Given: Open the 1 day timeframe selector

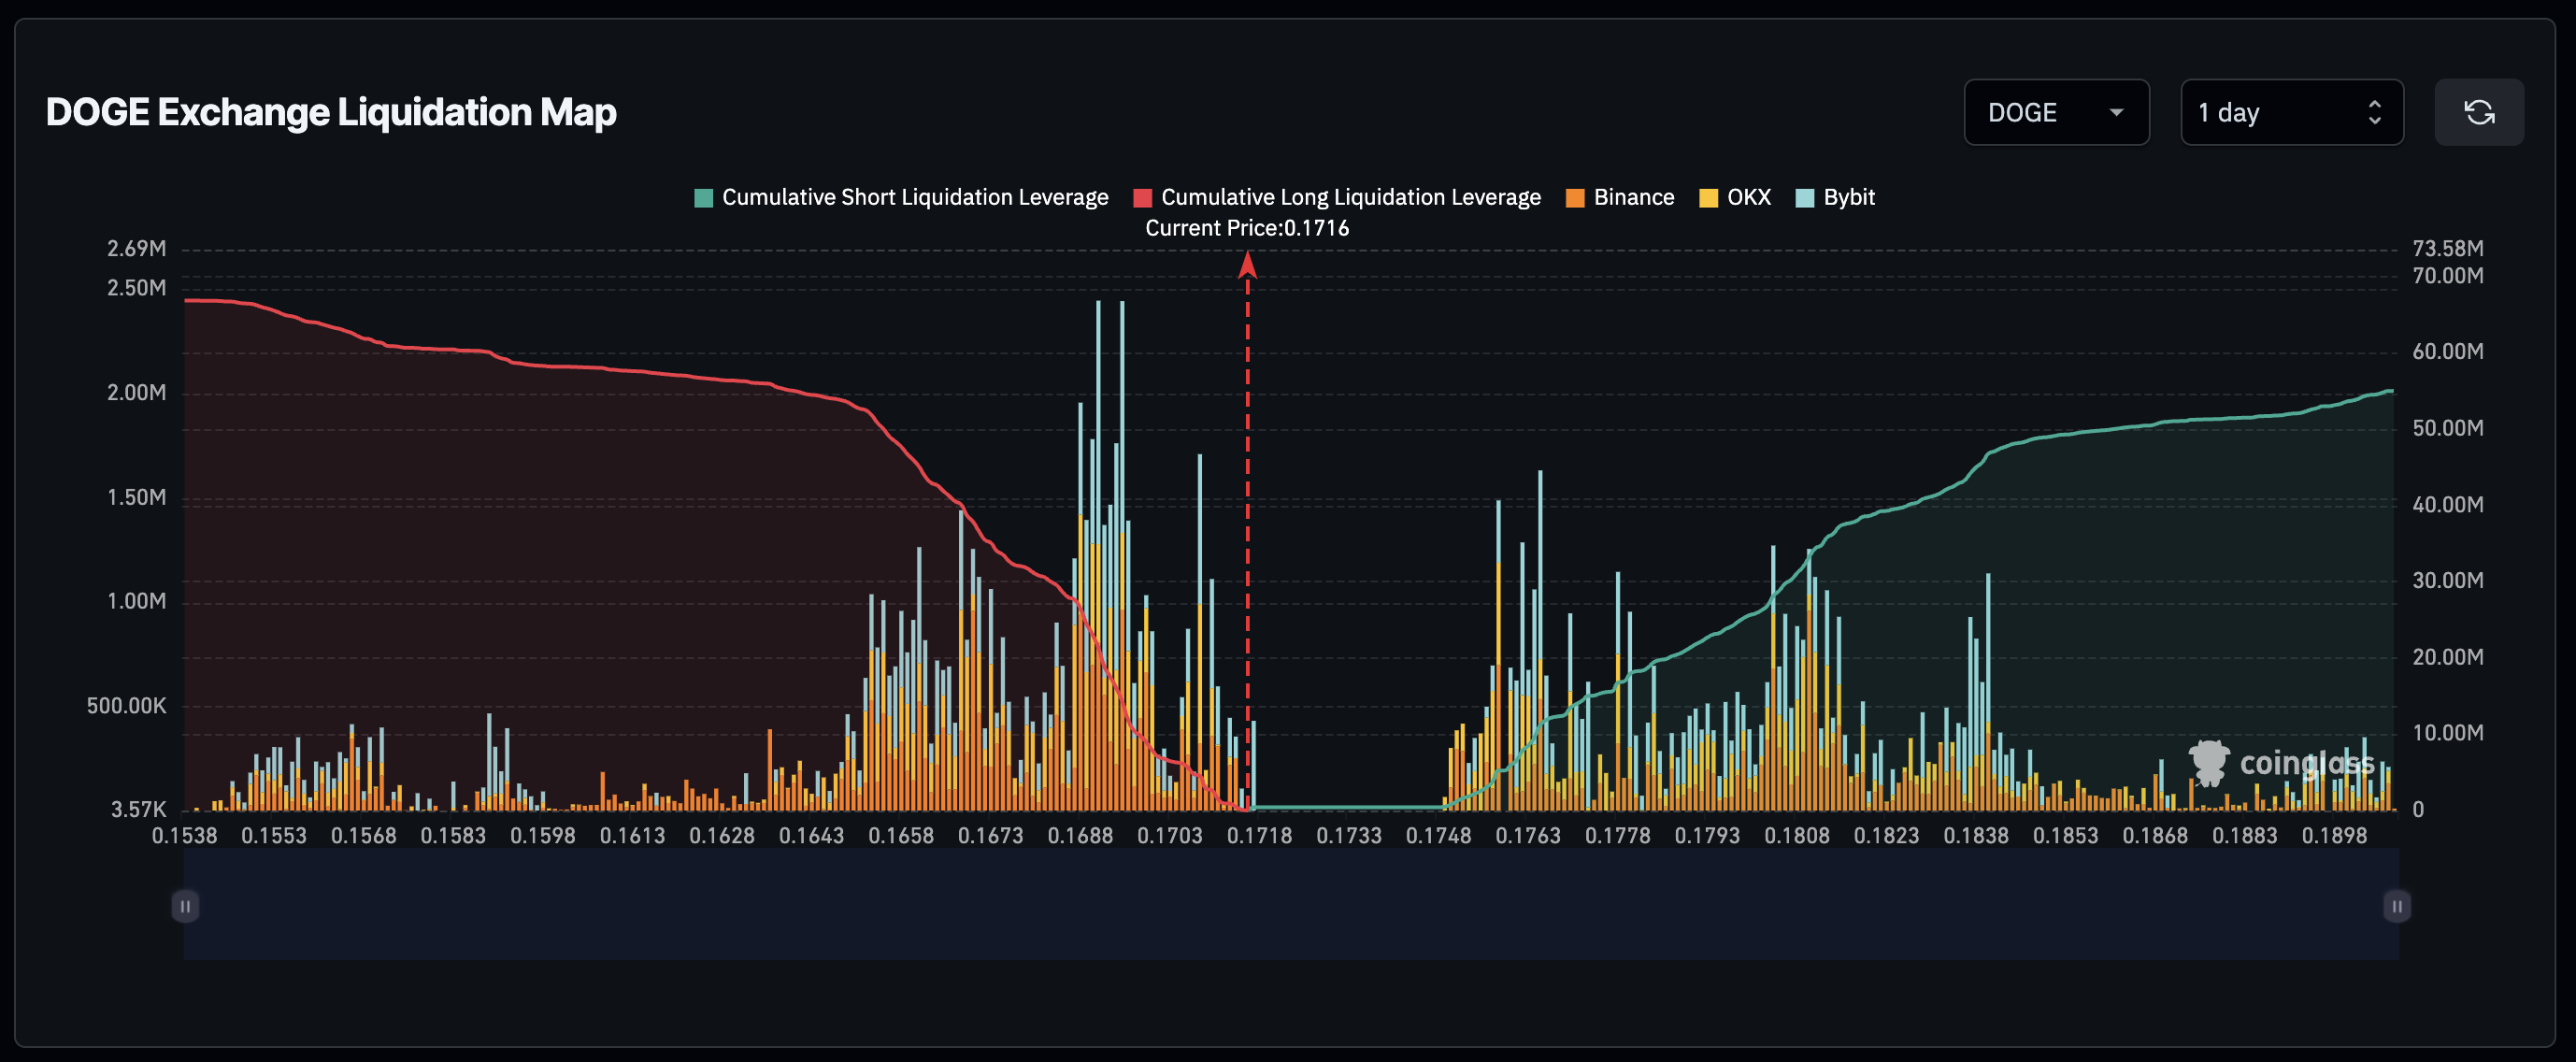Looking at the screenshot, I should click(x=2290, y=112).
